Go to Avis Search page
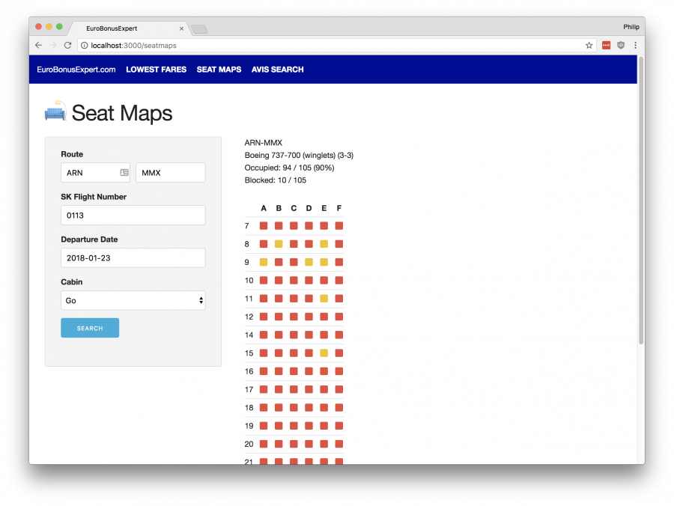The width and height of the screenshot is (674, 506). tap(277, 70)
